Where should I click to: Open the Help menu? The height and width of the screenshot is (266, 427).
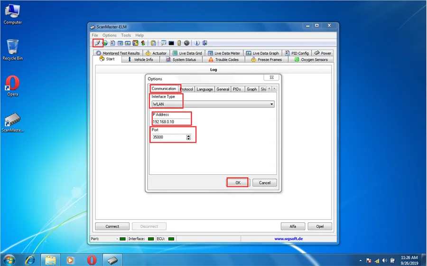pos(139,35)
